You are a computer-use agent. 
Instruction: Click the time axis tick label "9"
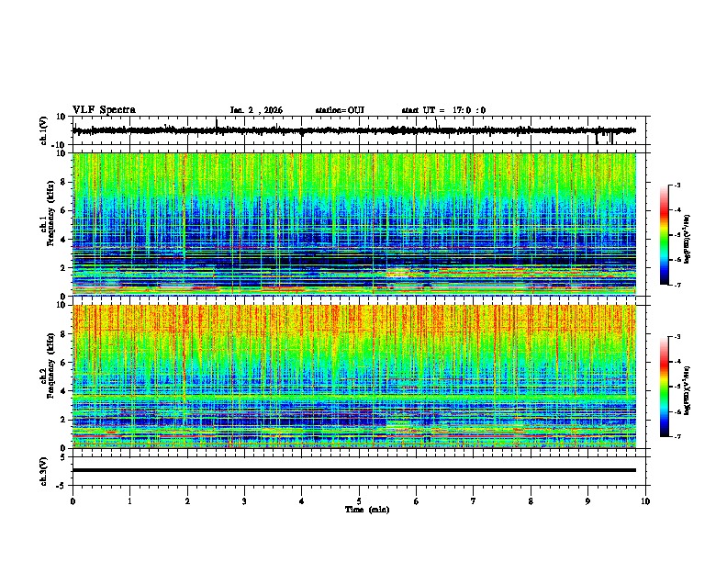click(x=587, y=501)
